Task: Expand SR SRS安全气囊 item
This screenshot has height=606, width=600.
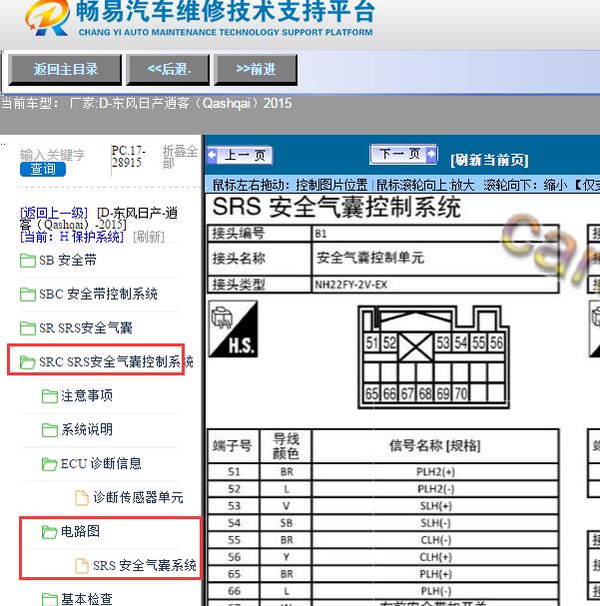Action: point(86,328)
